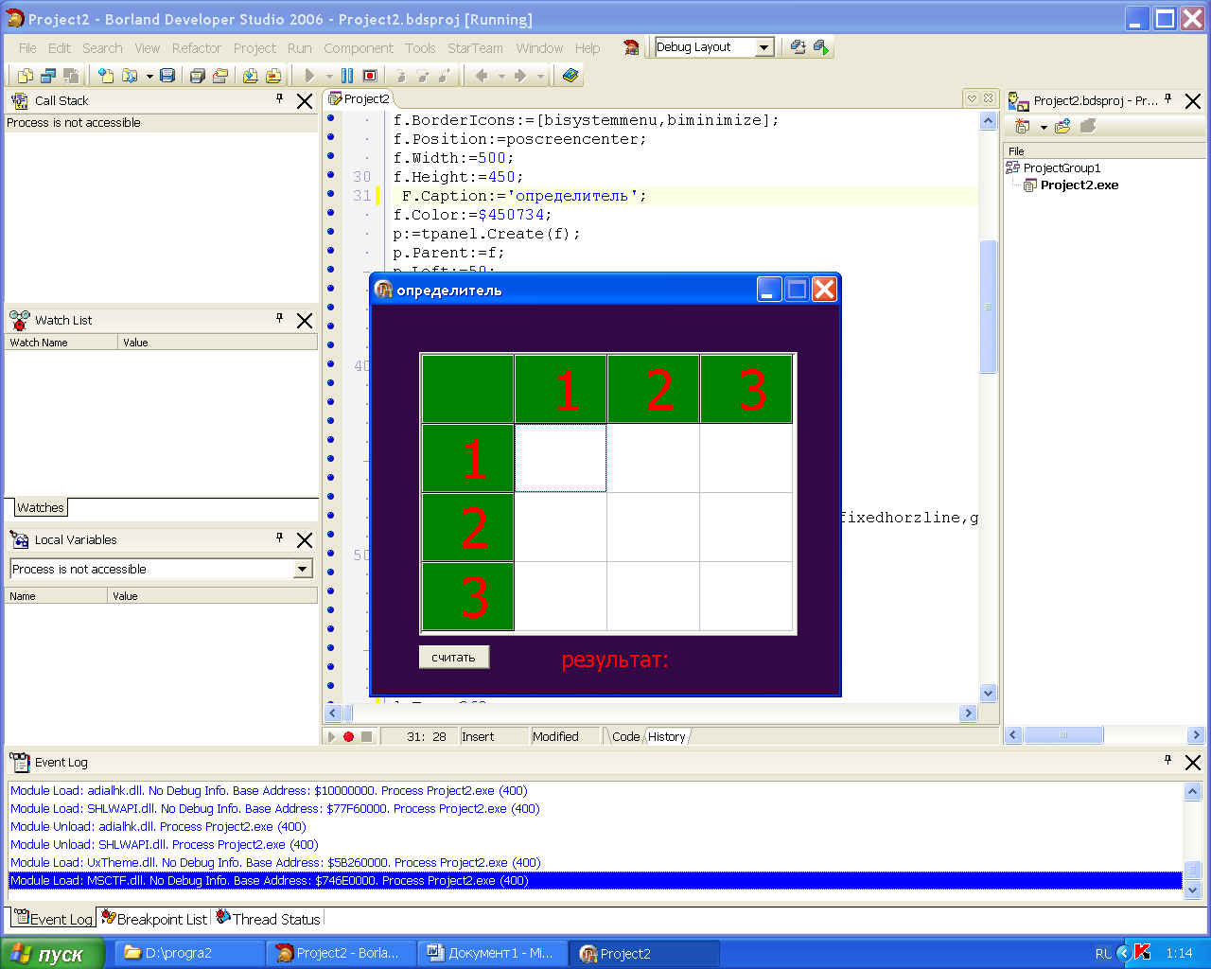Click the View Form toolbar icon
1211x969 pixels.
[48, 76]
